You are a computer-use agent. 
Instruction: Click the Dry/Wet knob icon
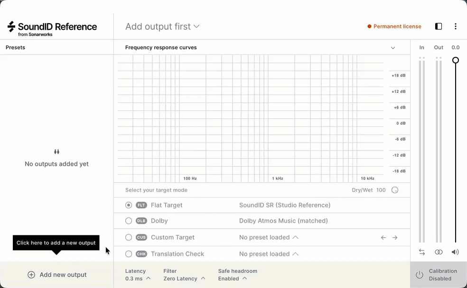pyautogui.click(x=395, y=190)
